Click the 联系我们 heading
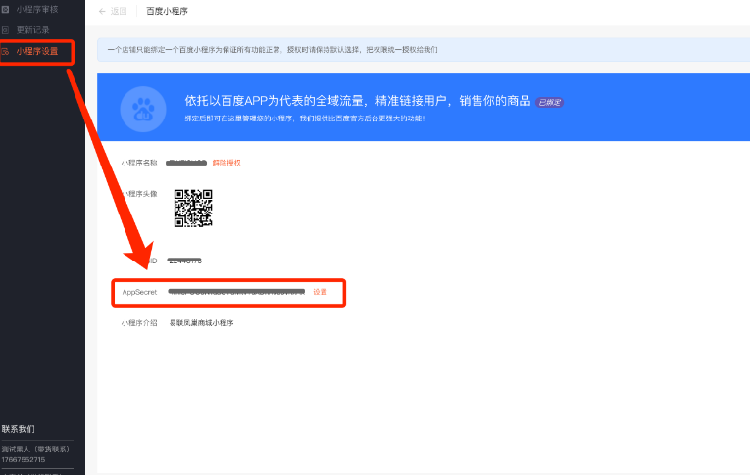This screenshot has height=475, width=750. tap(19, 429)
